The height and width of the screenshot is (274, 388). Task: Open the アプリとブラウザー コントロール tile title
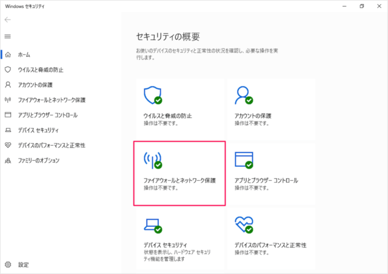(x=266, y=180)
